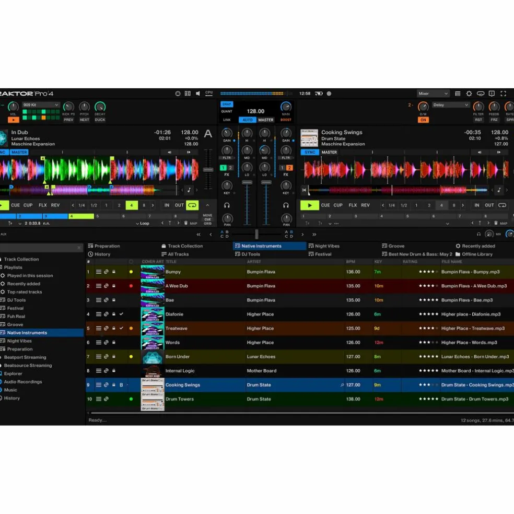Collapse deck A advanced panel chevron
The width and height of the screenshot is (514, 514).
tap(207, 205)
